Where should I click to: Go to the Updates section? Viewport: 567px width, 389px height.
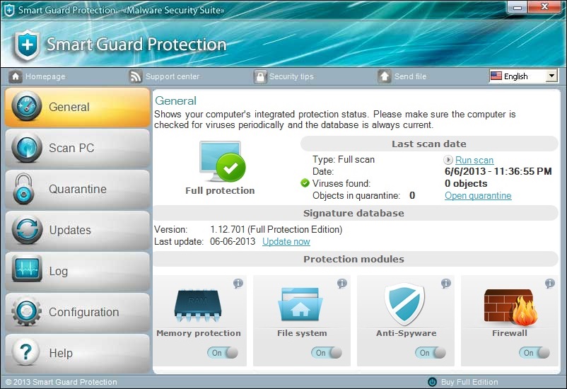pos(77,230)
